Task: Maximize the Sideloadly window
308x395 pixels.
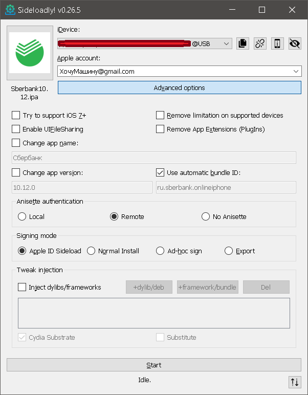Action: 262,10
